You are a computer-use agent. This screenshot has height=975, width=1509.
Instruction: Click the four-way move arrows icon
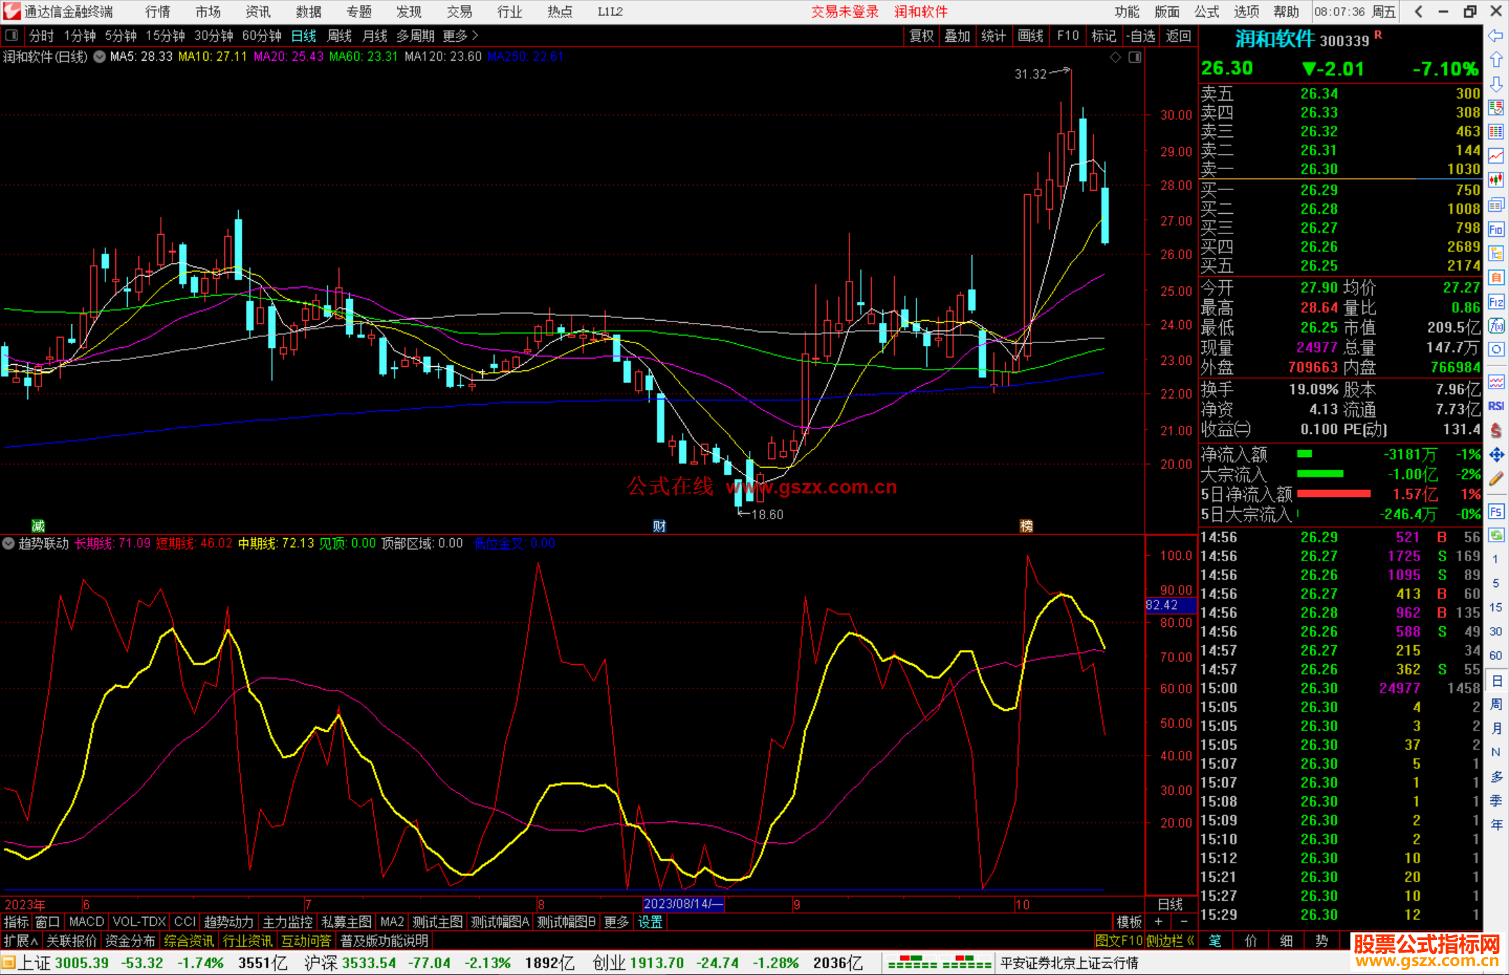pos(1496,455)
